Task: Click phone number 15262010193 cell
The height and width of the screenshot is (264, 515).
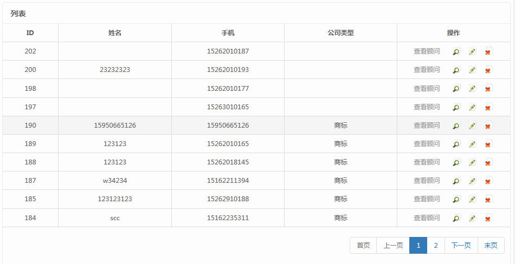Action: coord(228,70)
